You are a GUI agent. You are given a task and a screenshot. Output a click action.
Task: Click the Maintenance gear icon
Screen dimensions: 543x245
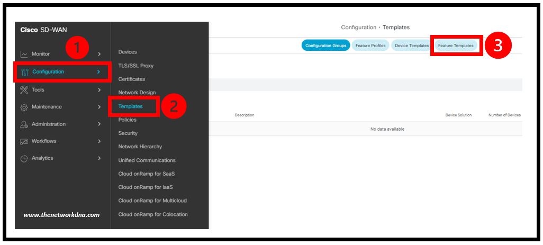coord(24,107)
